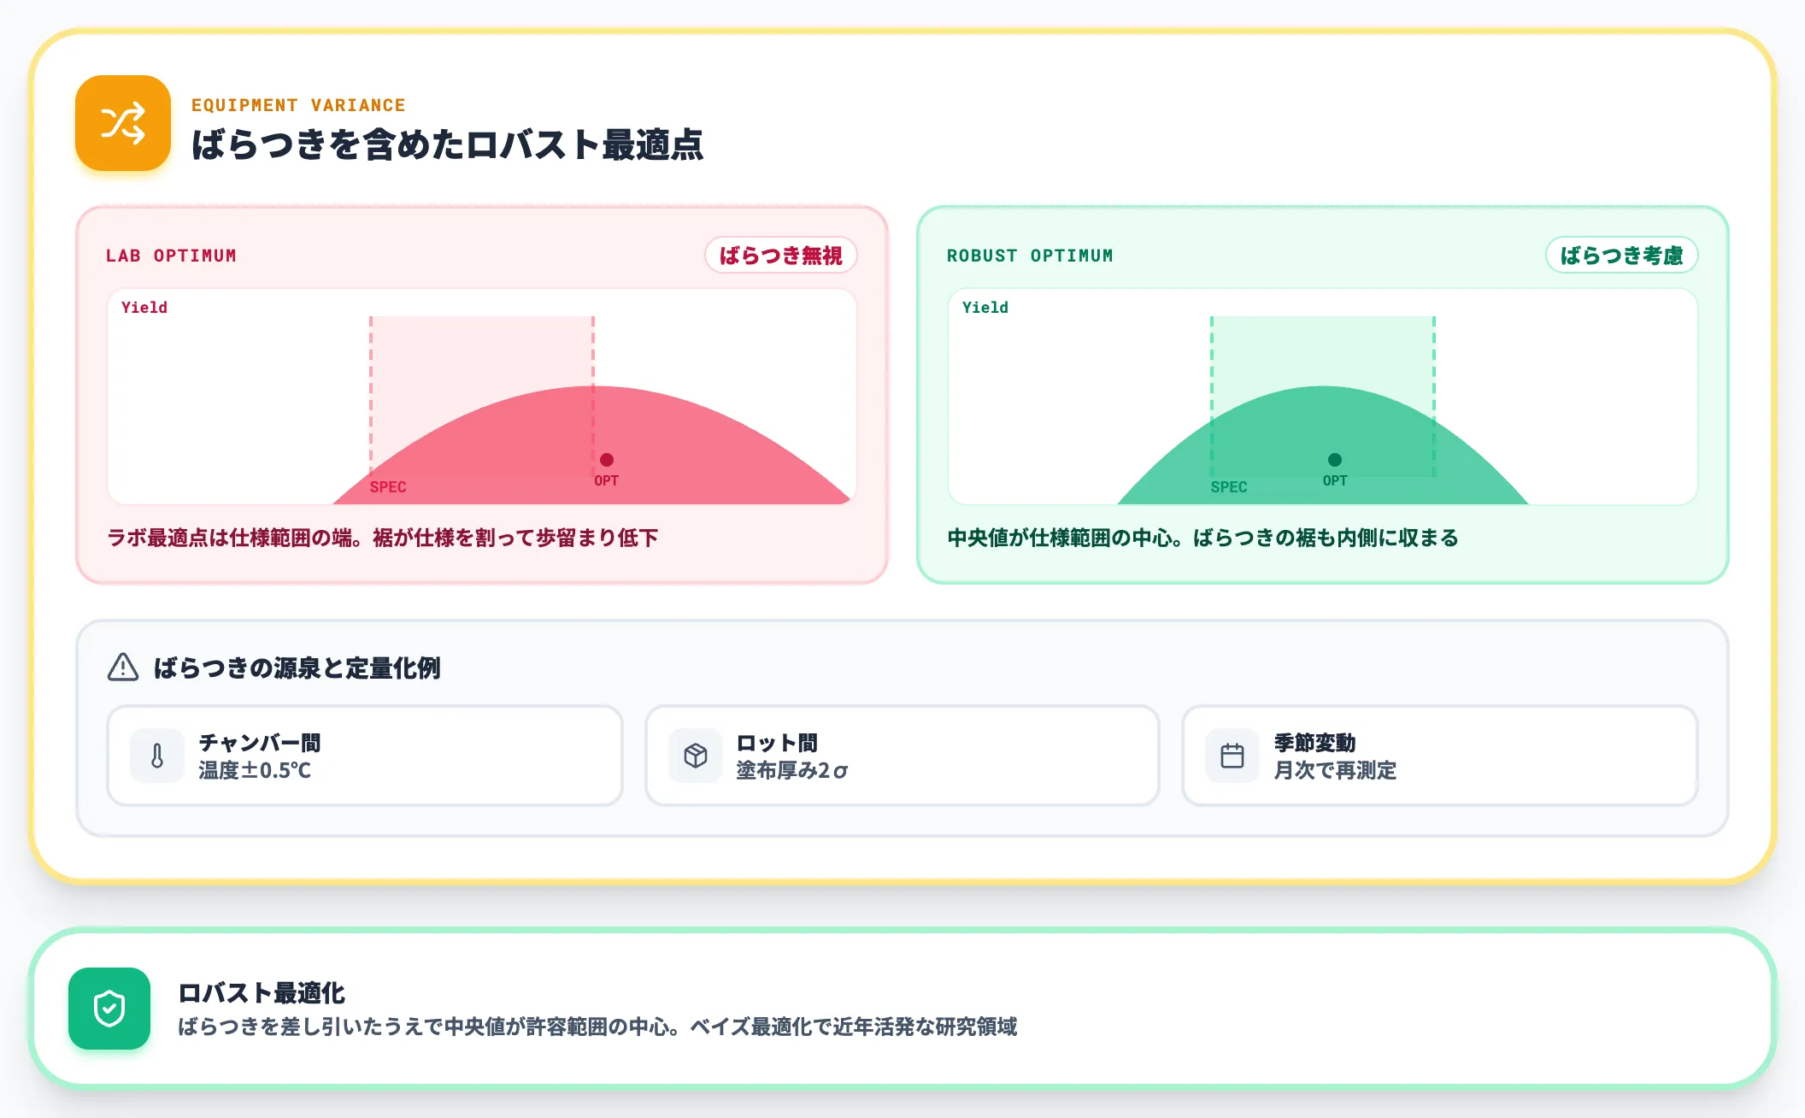The width and height of the screenshot is (1805, 1118).
Task: Click the OPT label under the green dot
Action: pos(1335,480)
